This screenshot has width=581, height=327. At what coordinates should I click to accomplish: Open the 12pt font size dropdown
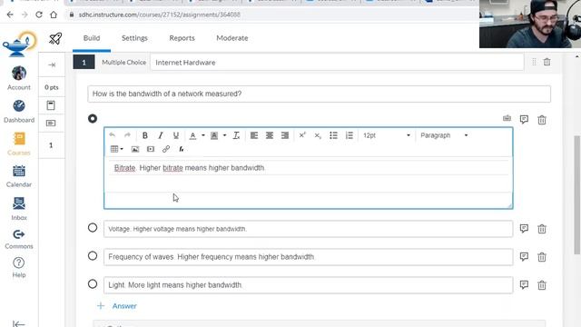[386, 135]
